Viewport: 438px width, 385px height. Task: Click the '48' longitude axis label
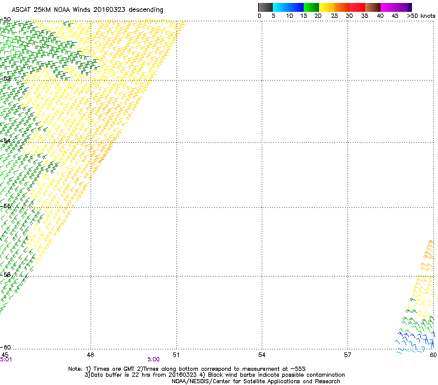pos(91,355)
